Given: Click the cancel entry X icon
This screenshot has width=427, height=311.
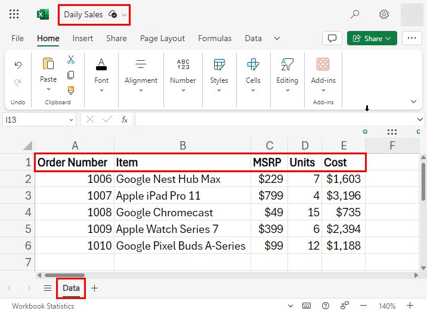Looking at the screenshot, I should tap(90, 119).
